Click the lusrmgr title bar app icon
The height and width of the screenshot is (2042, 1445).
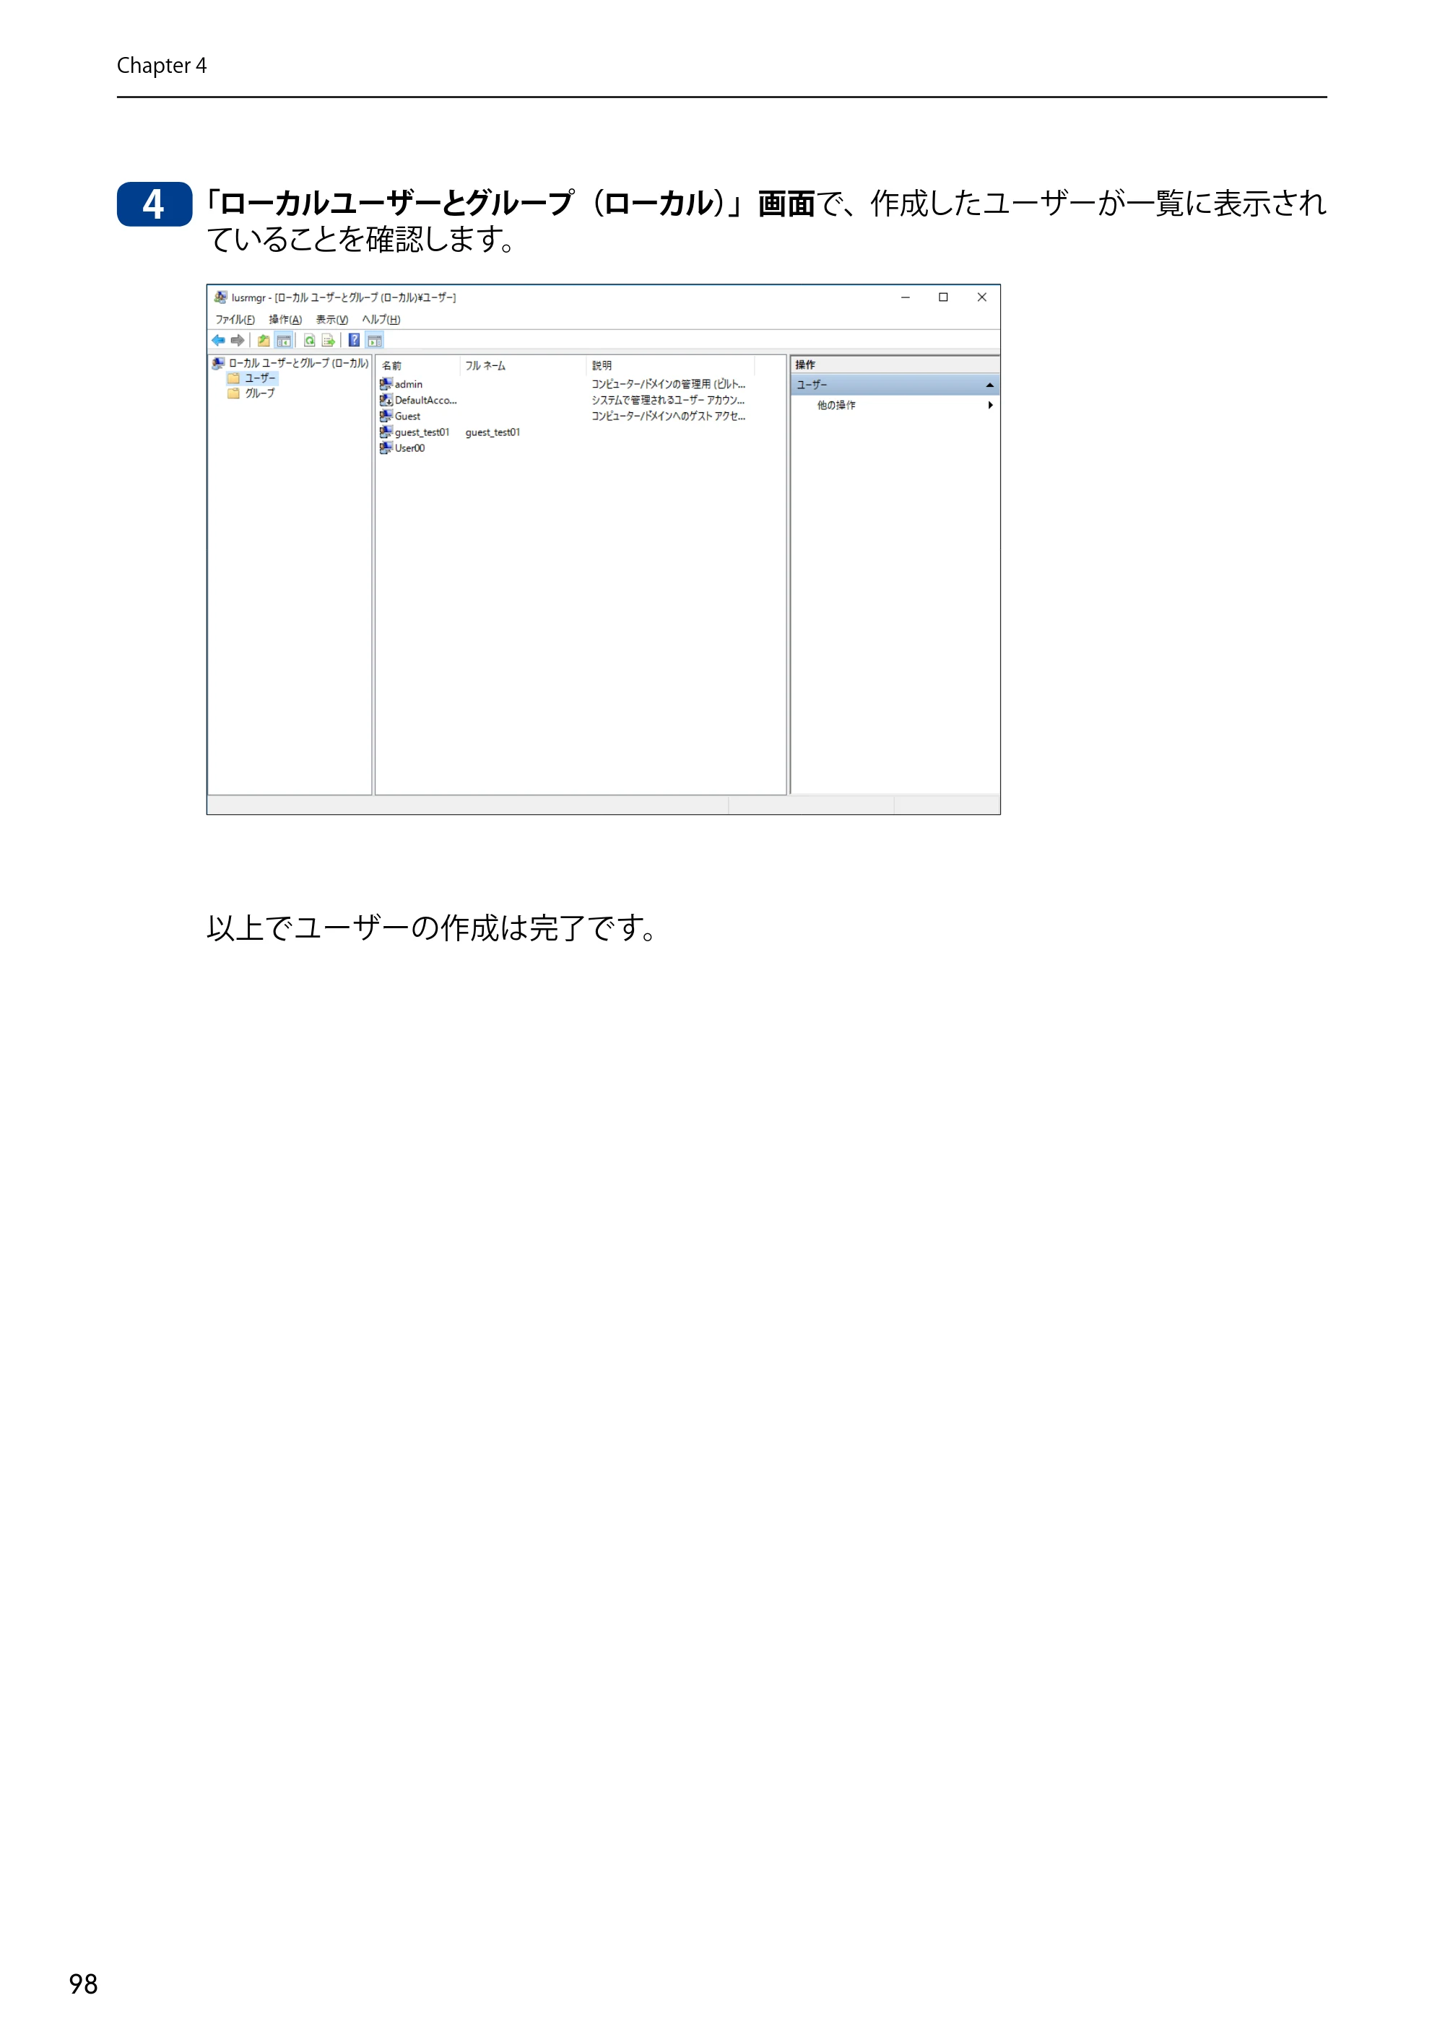[x=221, y=297]
